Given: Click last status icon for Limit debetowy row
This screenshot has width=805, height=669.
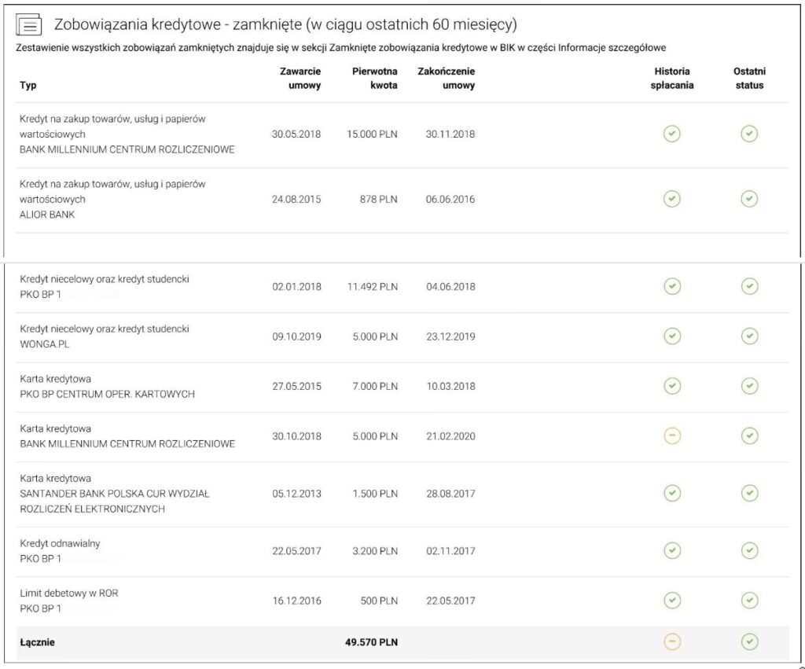Looking at the screenshot, I should click(749, 601).
